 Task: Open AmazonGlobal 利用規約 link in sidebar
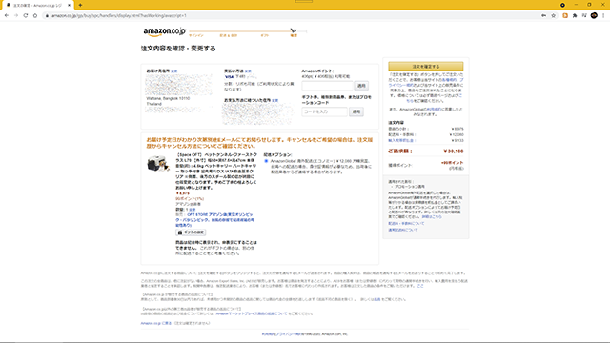434,110
